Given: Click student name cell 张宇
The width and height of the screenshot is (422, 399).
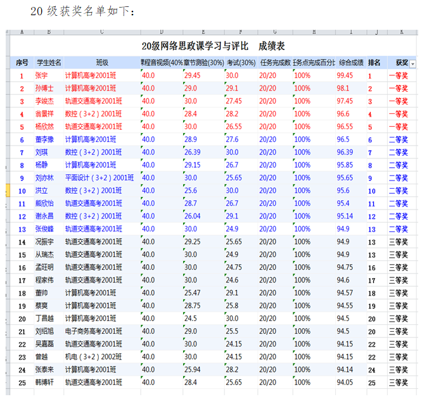Looking at the screenshot, I should (x=42, y=75).
